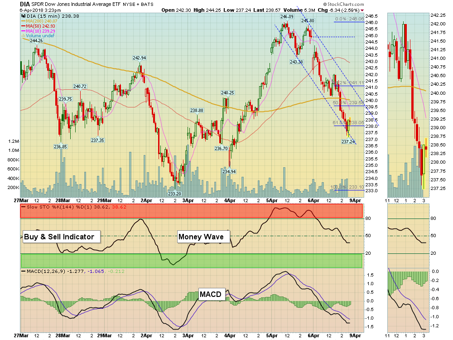This screenshot has width=453, height=340.
Task: Click the 237.35 low price label
Action: pos(98,141)
